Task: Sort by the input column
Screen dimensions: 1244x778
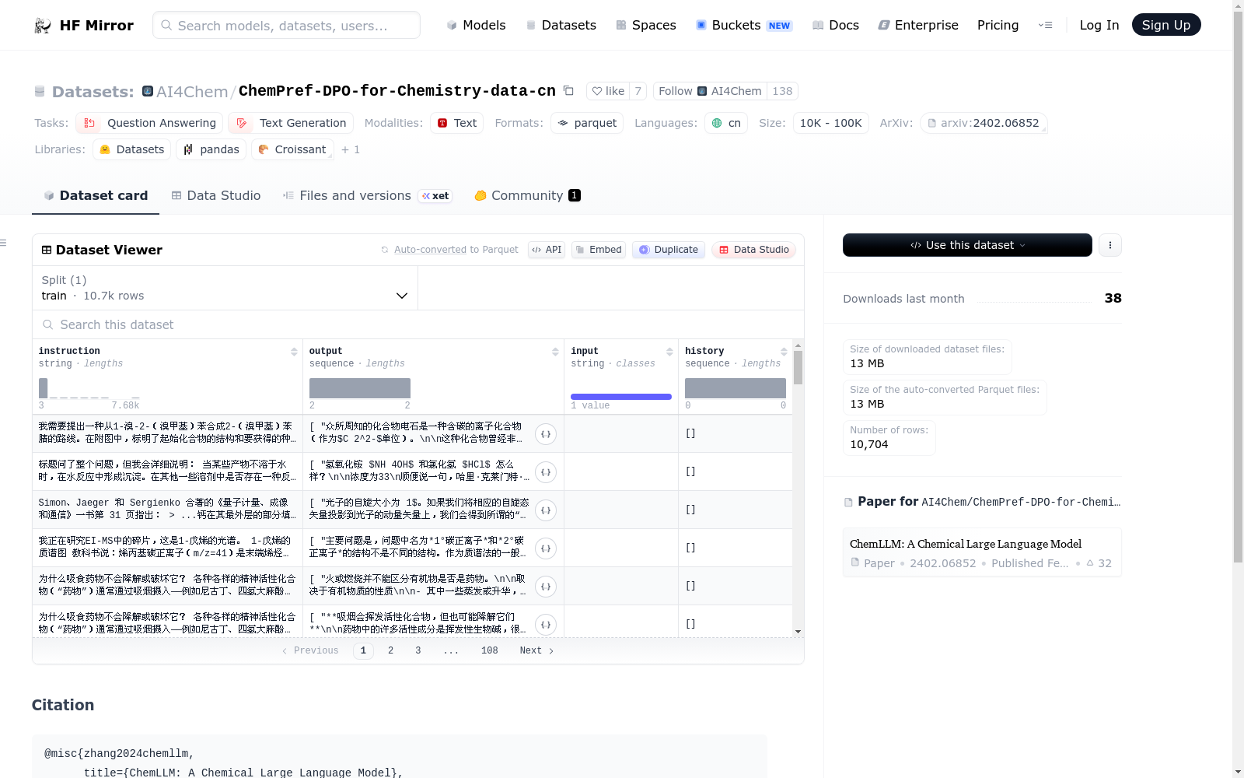Action: [x=669, y=352]
